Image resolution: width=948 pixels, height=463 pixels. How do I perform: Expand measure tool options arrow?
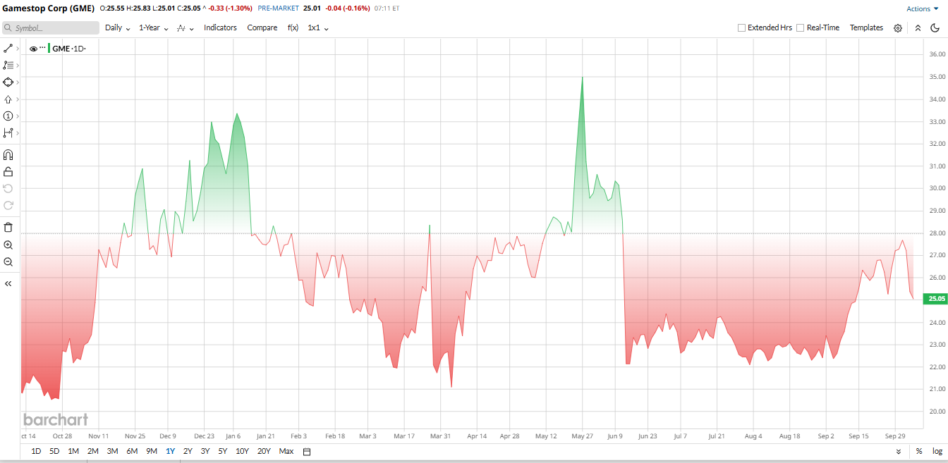pos(18,133)
